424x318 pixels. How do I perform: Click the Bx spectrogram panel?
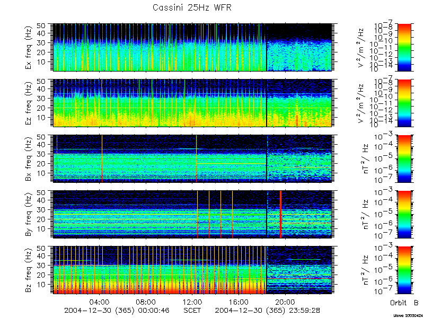pyautogui.click(x=192, y=158)
